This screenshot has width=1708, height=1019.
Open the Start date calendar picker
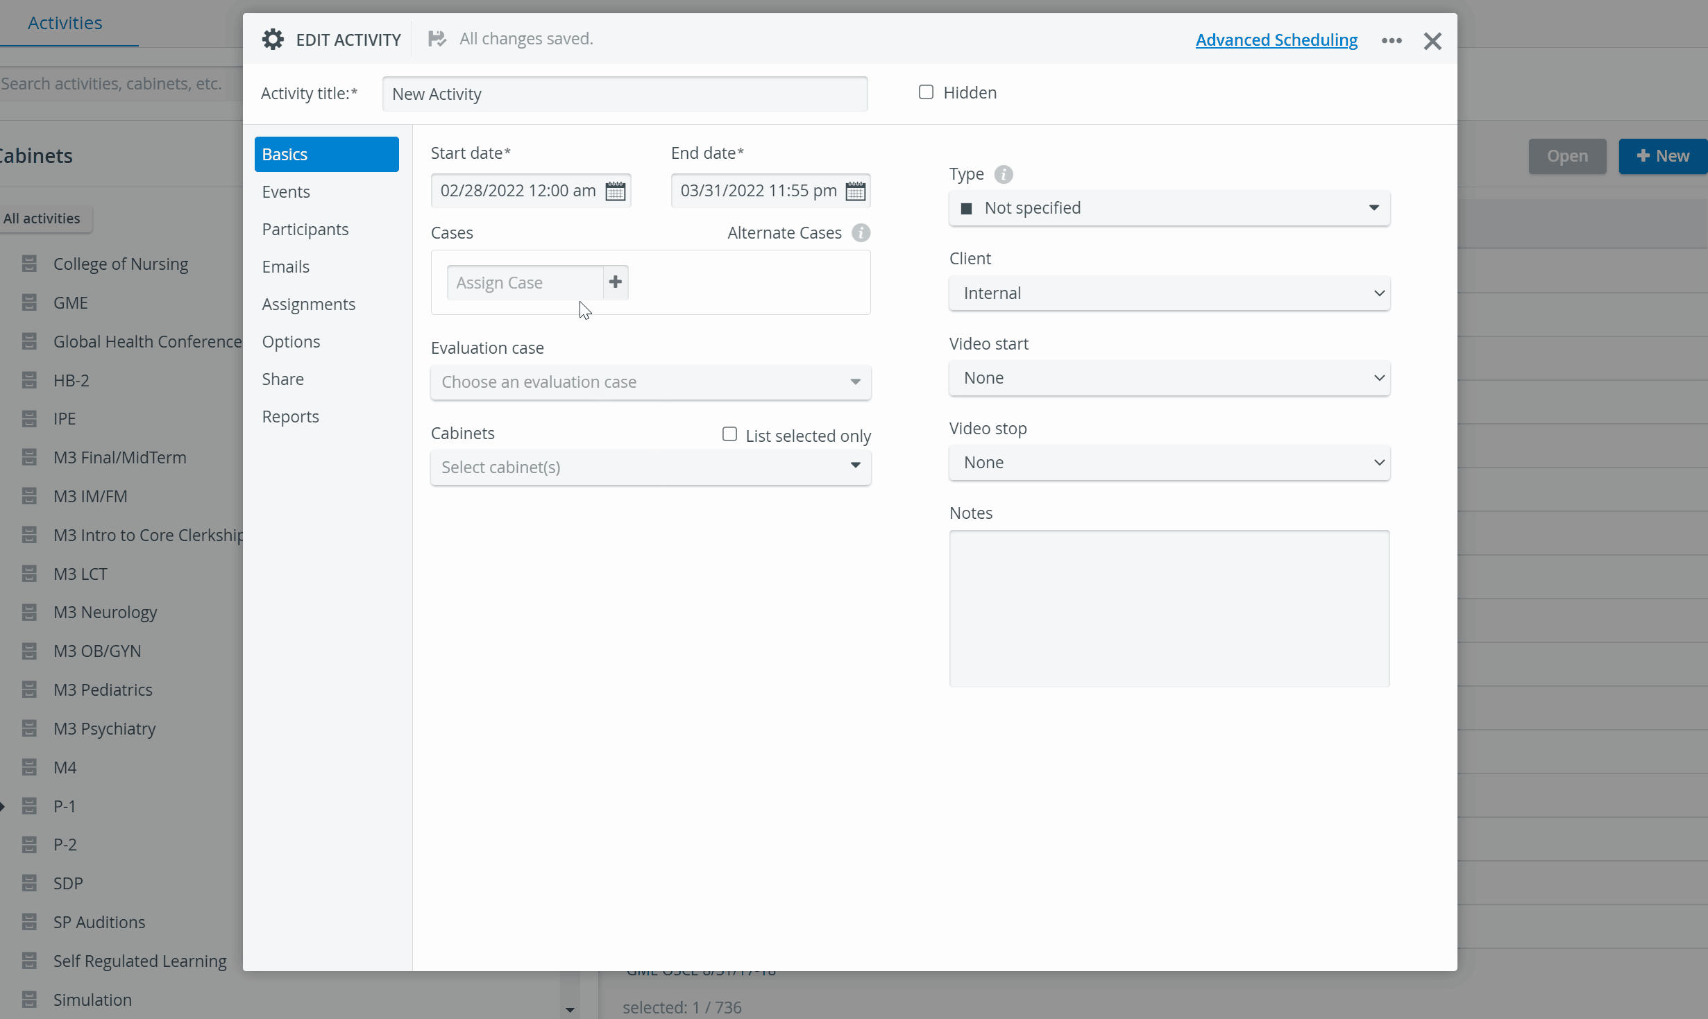pos(616,191)
